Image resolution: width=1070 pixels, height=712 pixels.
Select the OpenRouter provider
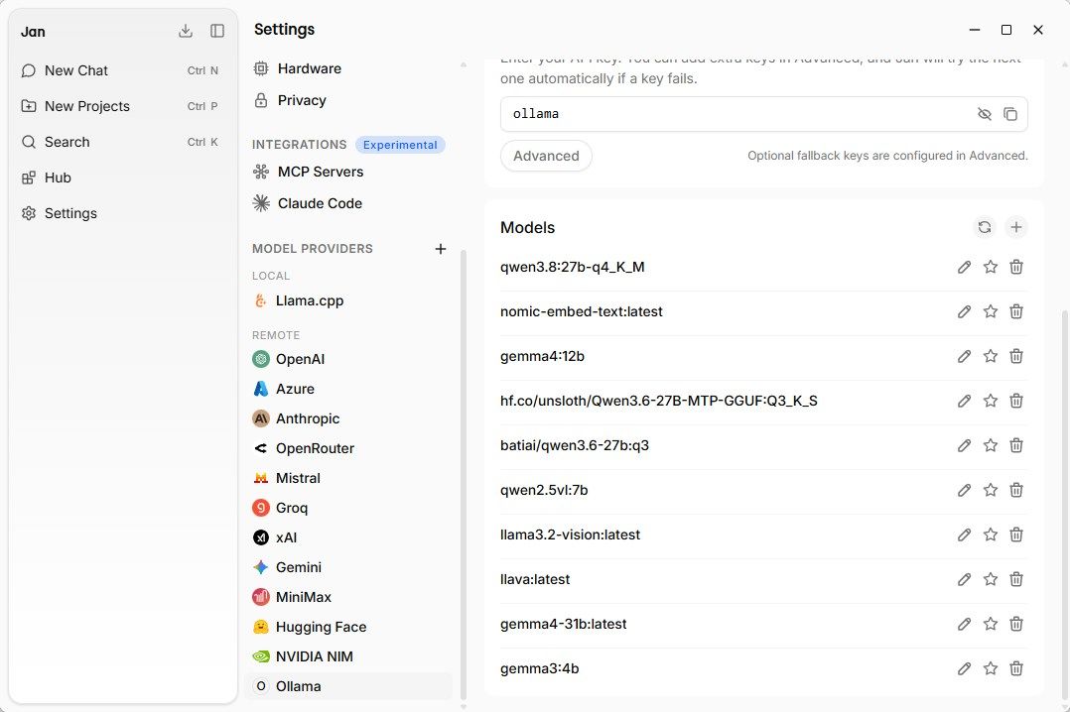pyautogui.click(x=348, y=448)
